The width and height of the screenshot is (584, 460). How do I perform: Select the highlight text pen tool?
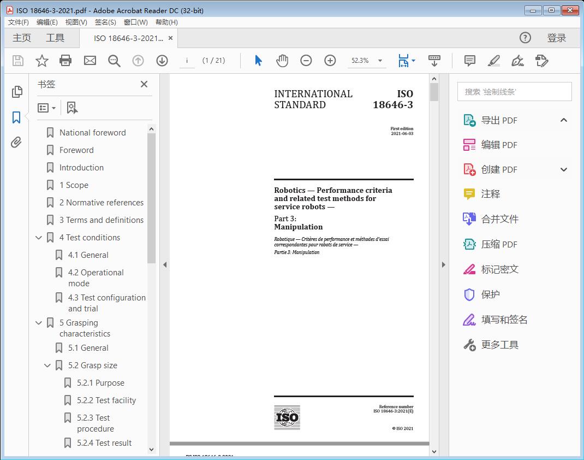[x=493, y=61]
